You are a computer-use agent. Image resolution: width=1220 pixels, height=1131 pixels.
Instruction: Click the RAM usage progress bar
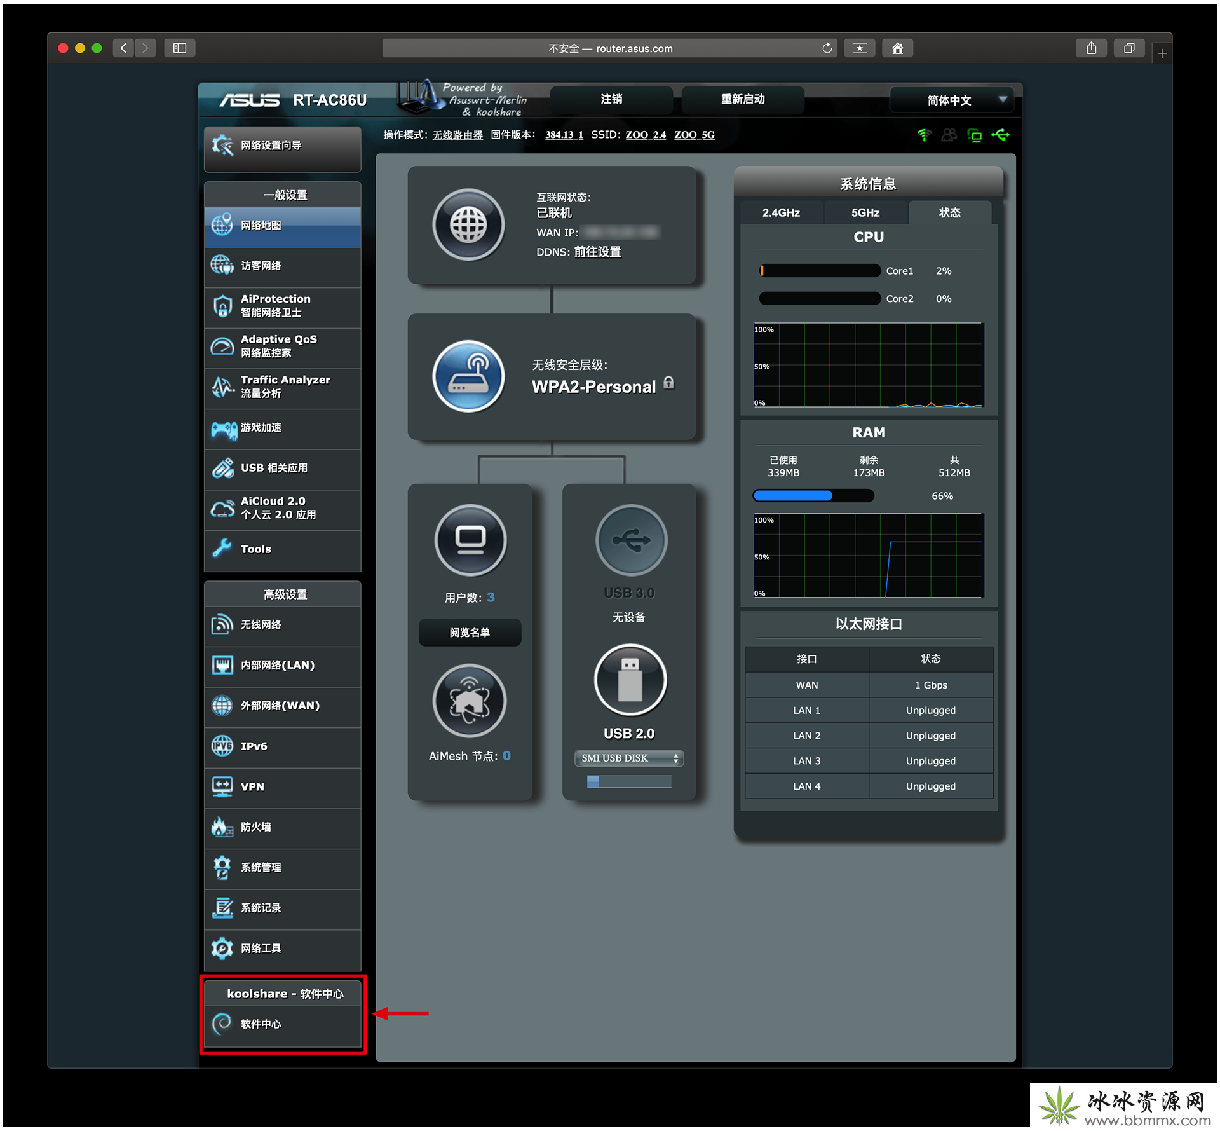[x=813, y=495]
